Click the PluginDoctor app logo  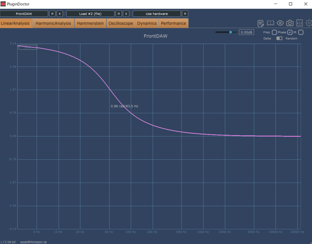3,4
